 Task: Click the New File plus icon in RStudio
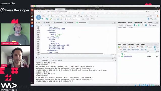pos(42,19)
